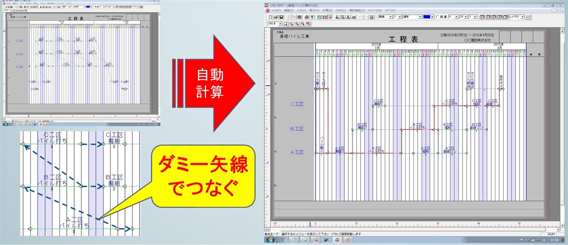Open the ファイル(F) menu

[x=276, y=10]
